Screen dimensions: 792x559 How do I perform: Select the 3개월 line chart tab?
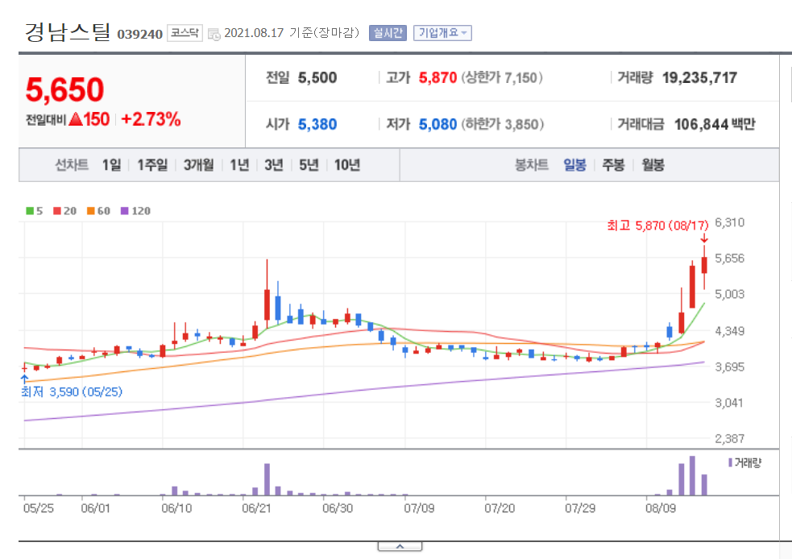198,164
